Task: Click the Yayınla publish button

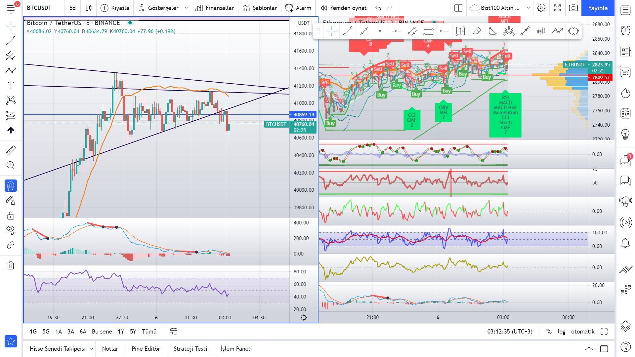Action: coord(598,8)
